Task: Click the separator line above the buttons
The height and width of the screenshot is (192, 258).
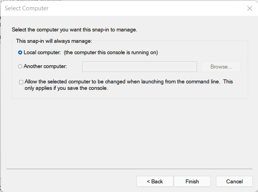Action: [129, 169]
